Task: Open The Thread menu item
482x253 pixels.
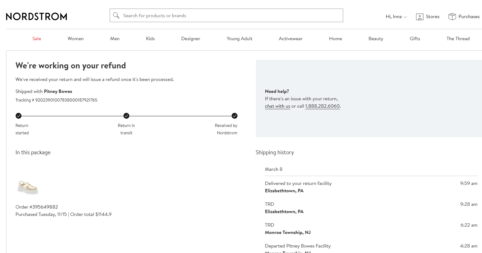Action: pyautogui.click(x=458, y=39)
